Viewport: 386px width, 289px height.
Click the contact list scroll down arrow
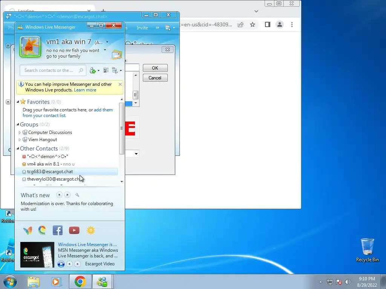pos(122,182)
